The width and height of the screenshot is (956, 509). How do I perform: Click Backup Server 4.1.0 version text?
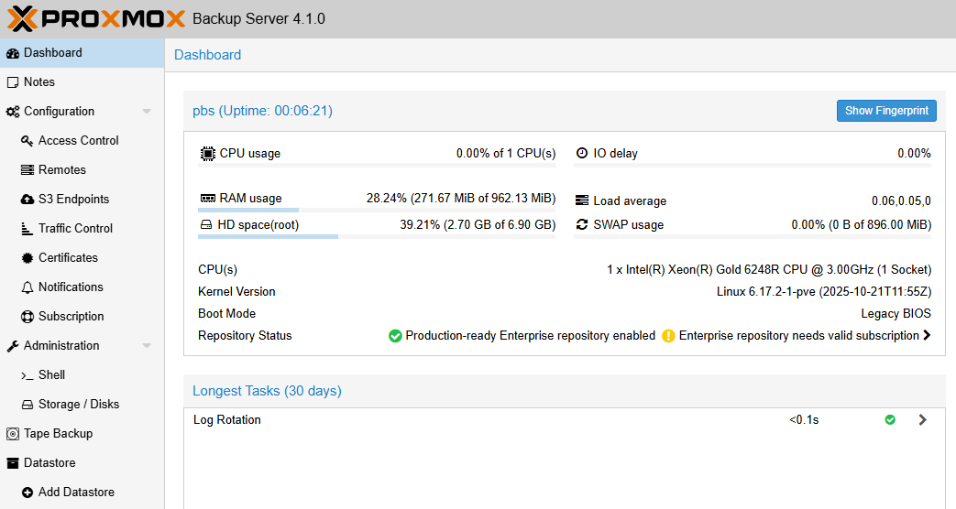258,19
